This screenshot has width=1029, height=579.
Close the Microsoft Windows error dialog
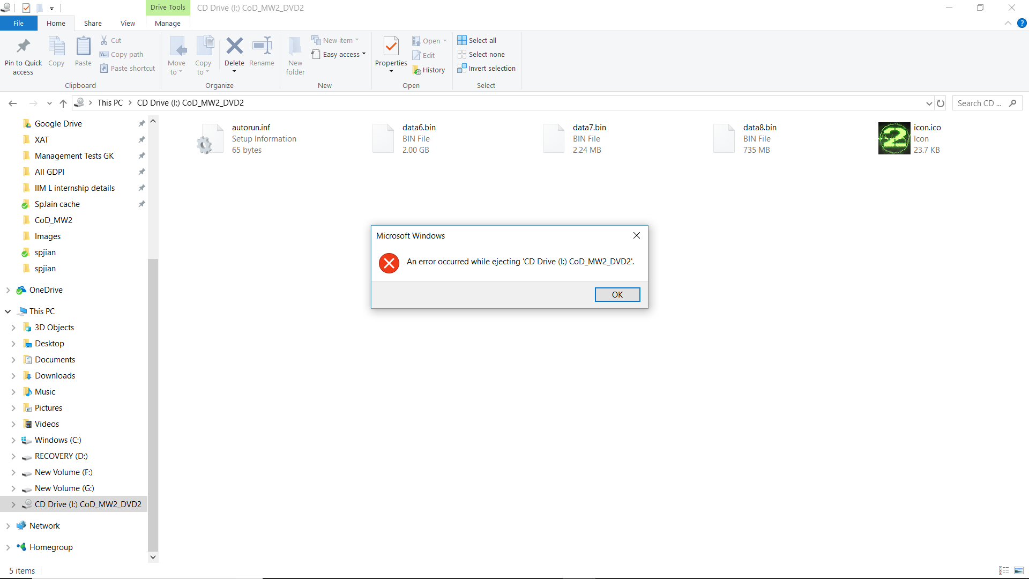[637, 235]
